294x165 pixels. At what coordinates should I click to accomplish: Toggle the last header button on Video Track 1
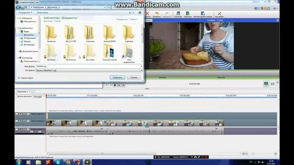tap(28, 121)
